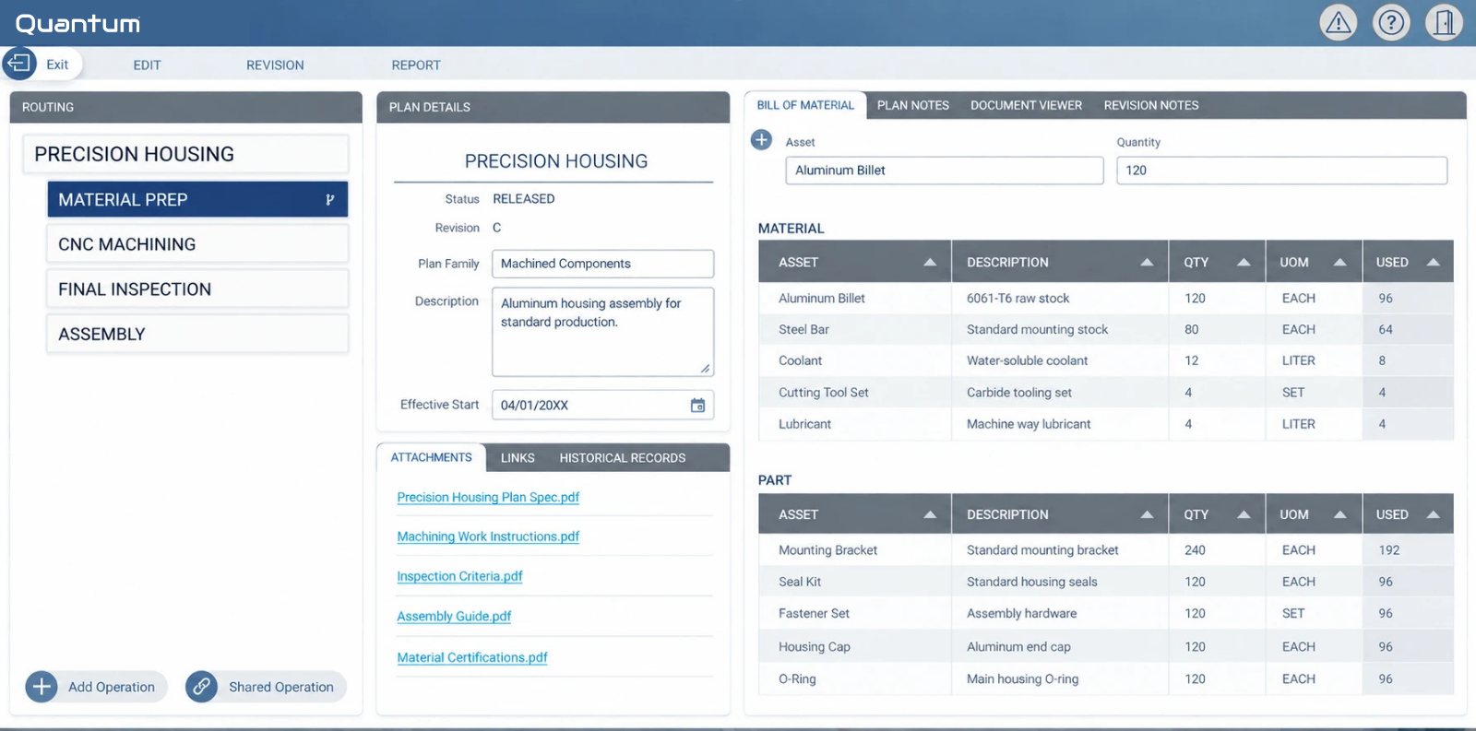This screenshot has width=1476, height=731.
Task: Click the plan Description text area
Action: (602, 332)
